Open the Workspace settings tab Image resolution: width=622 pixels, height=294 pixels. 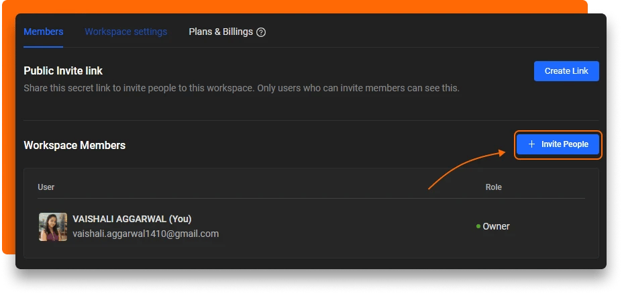point(125,32)
